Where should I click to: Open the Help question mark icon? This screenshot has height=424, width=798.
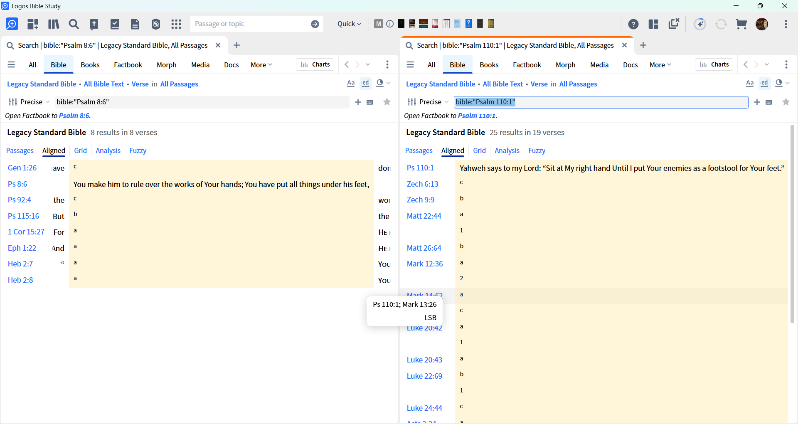[633, 24]
